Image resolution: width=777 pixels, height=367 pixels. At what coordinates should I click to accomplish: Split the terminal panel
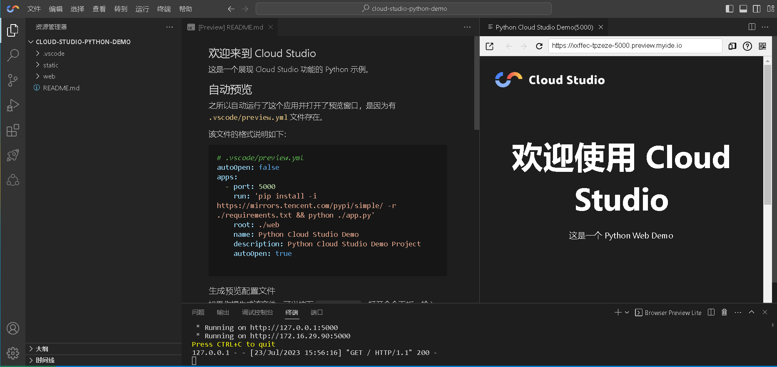711,312
